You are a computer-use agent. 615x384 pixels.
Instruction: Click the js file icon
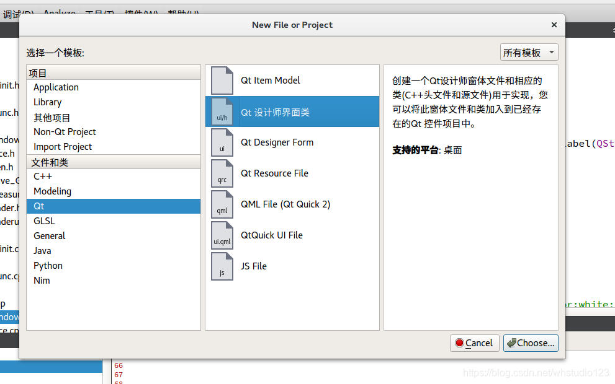click(x=222, y=266)
